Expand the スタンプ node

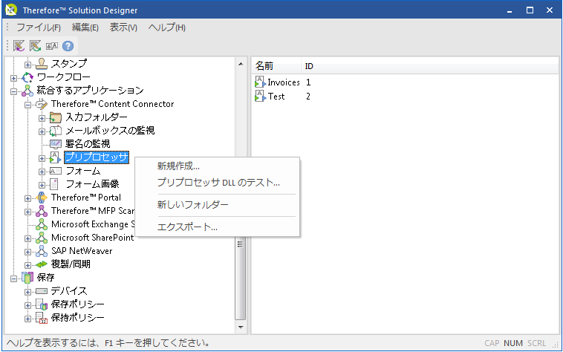27,65
